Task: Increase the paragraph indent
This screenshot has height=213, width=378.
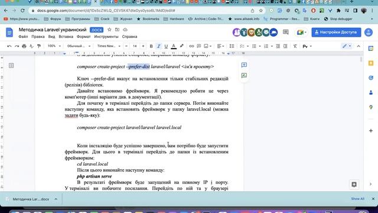Action: coord(285,46)
